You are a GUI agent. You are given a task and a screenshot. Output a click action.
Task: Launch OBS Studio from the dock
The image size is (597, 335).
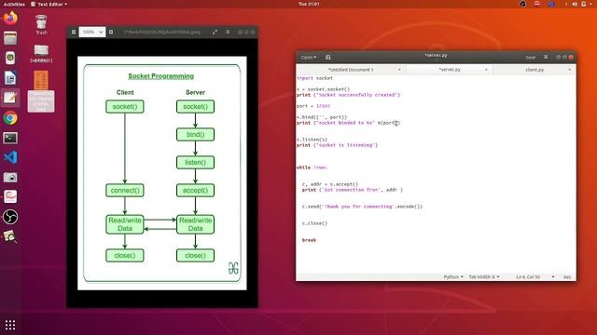(10, 217)
